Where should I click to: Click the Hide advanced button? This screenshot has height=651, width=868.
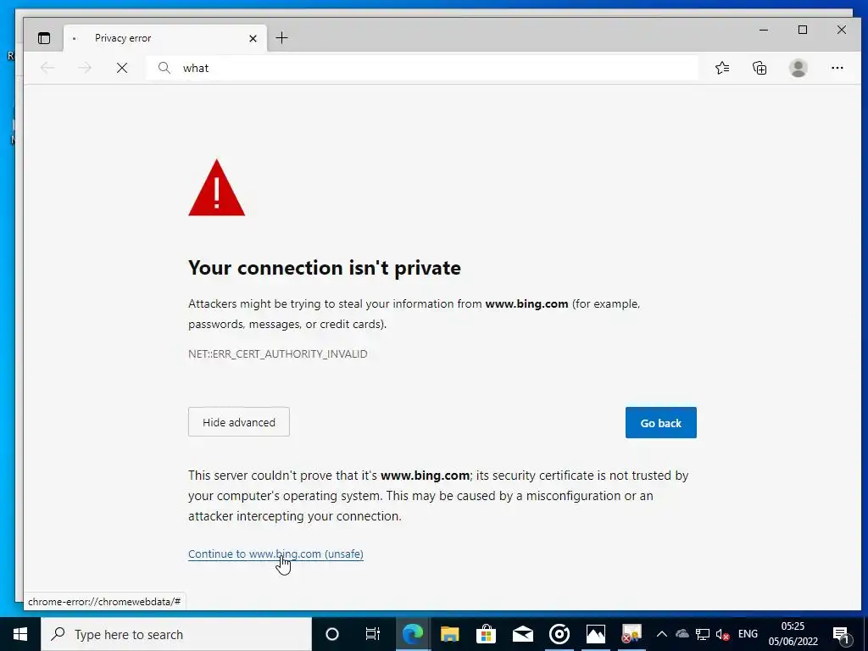238,422
